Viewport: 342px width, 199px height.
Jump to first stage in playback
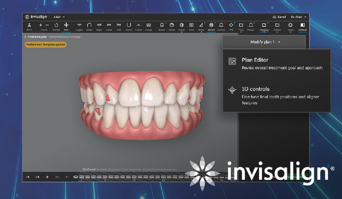tap(28, 177)
